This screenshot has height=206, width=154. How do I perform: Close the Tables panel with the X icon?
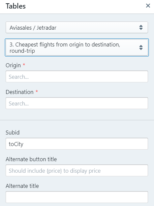148,6
